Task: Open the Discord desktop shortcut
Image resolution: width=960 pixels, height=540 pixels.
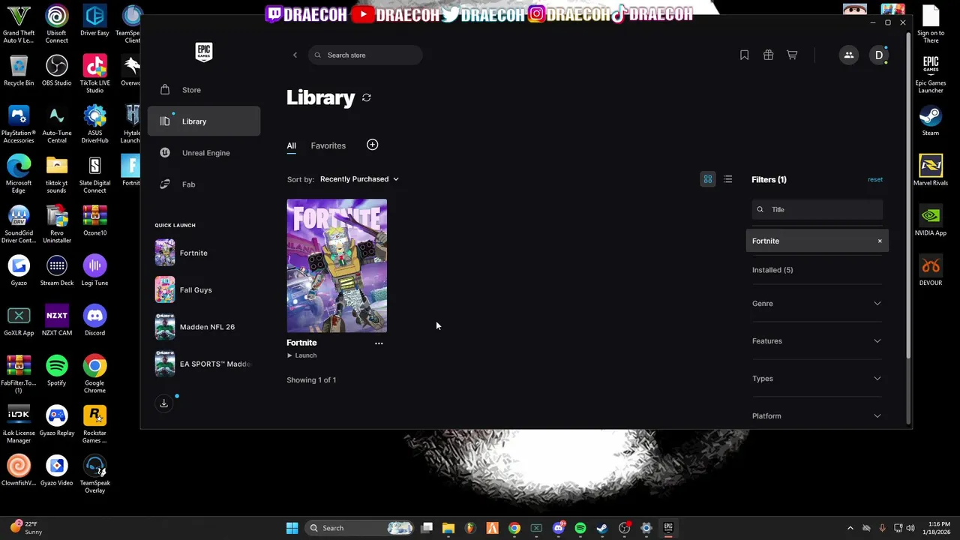Action: [x=94, y=320]
